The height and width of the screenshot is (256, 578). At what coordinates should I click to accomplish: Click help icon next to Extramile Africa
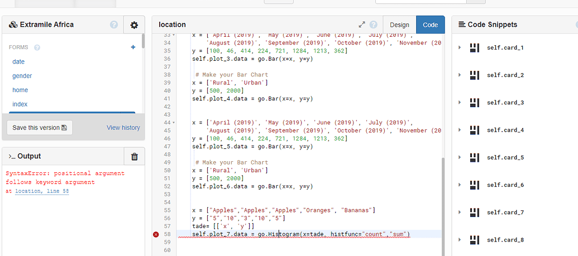114,25
